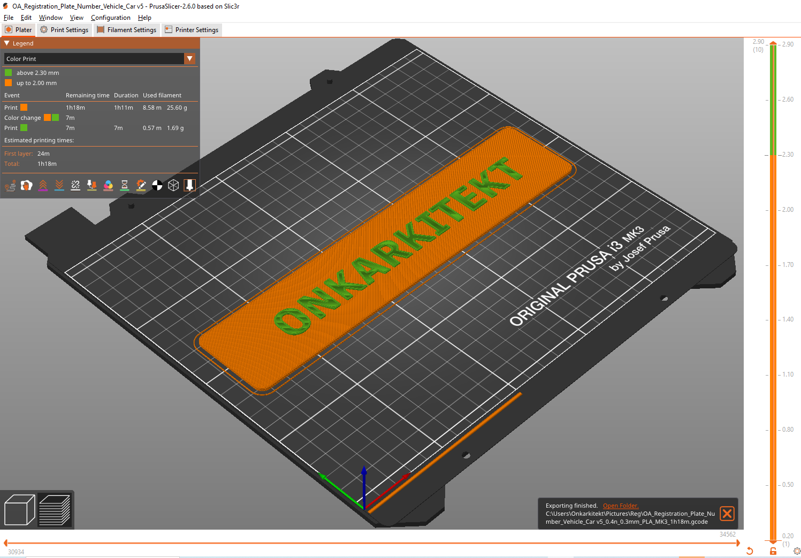Image resolution: width=801 pixels, height=558 pixels.
Task: Open the Color Print view dropdown
Action: tap(189, 58)
